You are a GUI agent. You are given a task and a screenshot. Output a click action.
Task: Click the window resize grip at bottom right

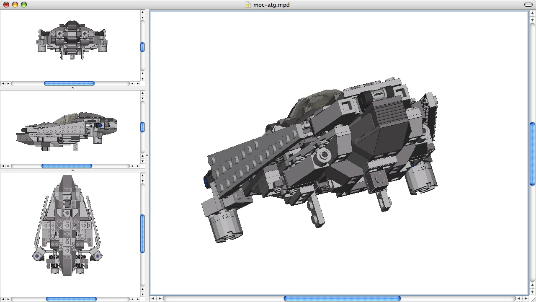pyautogui.click(x=533, y=299)
